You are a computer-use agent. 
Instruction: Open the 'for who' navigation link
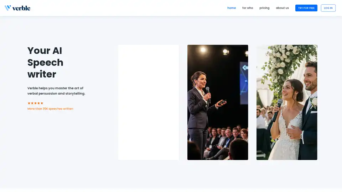pos(248,8)
